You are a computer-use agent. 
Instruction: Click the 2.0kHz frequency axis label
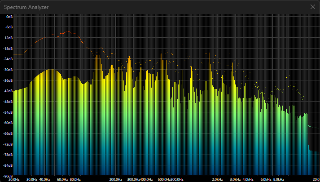click(x=218, y=179)
